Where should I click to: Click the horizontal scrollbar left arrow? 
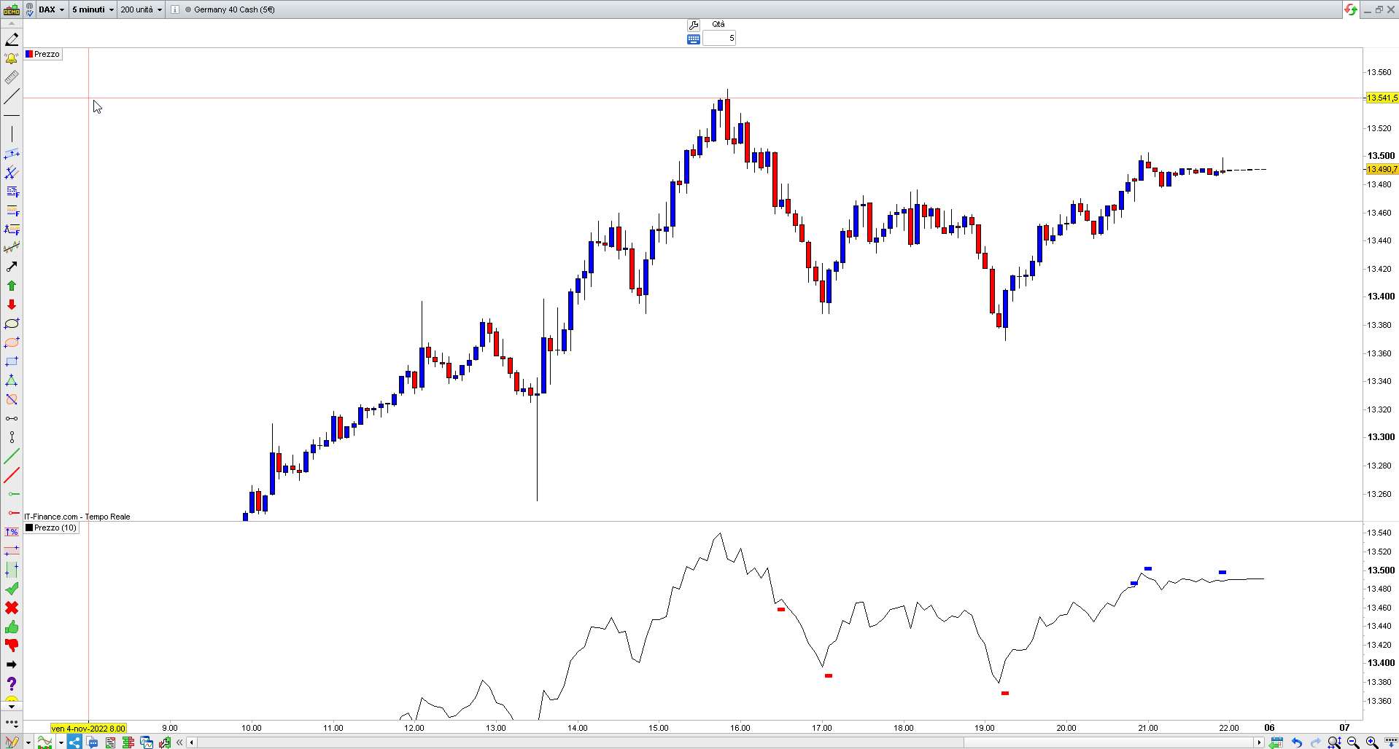(191, 742)
